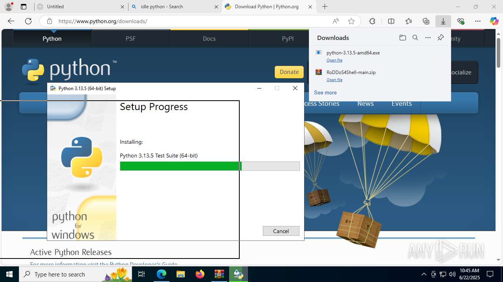Click the taskbar search box

(x=76, y=274)
